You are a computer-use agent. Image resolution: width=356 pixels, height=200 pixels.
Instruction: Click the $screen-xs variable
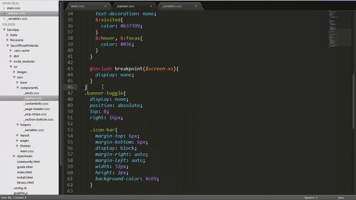pos(159,69)
